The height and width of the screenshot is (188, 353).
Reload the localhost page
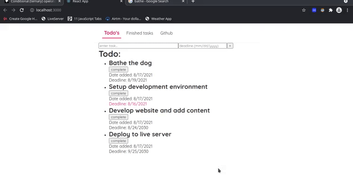pyautogui.click(x=22, y=10)
